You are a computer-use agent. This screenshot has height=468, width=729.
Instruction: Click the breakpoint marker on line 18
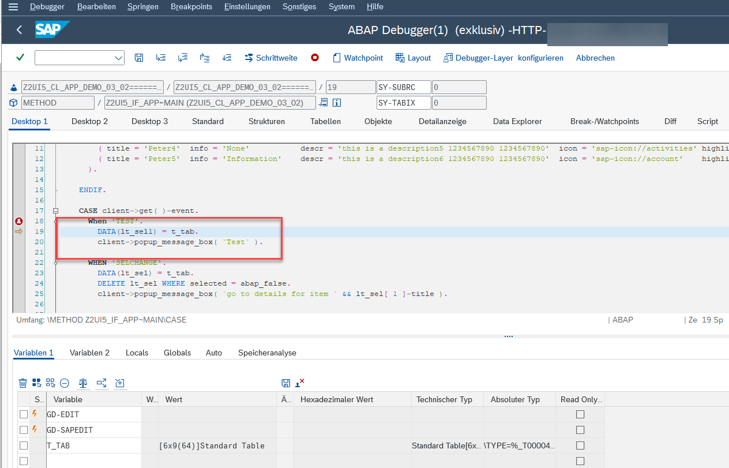pyautogui.click(x=18, y=221)
